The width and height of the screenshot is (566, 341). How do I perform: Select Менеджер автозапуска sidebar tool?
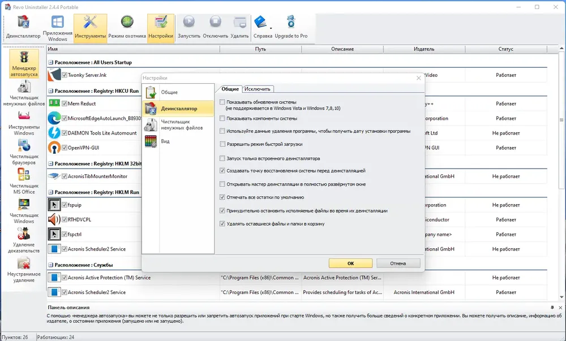coord(24,64)
